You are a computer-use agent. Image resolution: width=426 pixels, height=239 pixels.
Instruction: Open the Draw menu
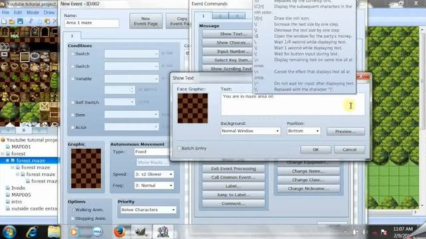click(49, 13)
